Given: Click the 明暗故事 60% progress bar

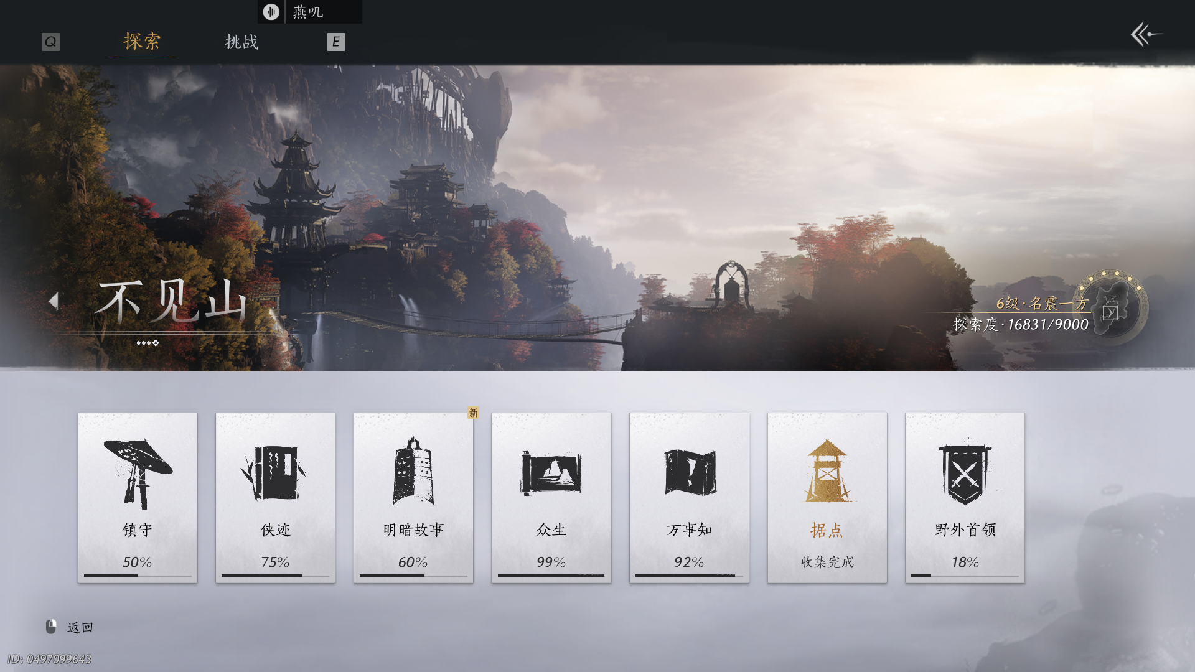Looking at the screenshot, I should point(414,576).
